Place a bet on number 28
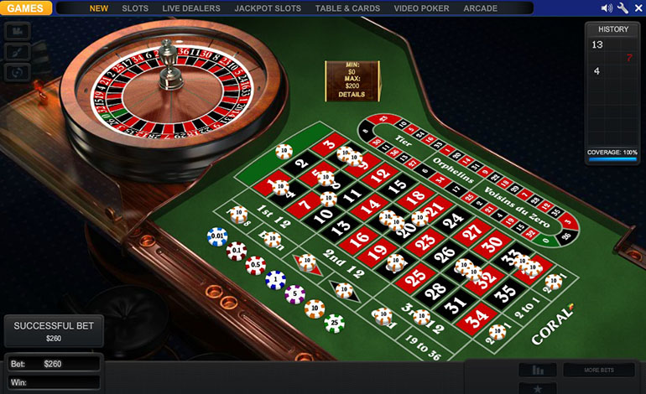Viewport: 646px width, 394px height. [435, 291]
